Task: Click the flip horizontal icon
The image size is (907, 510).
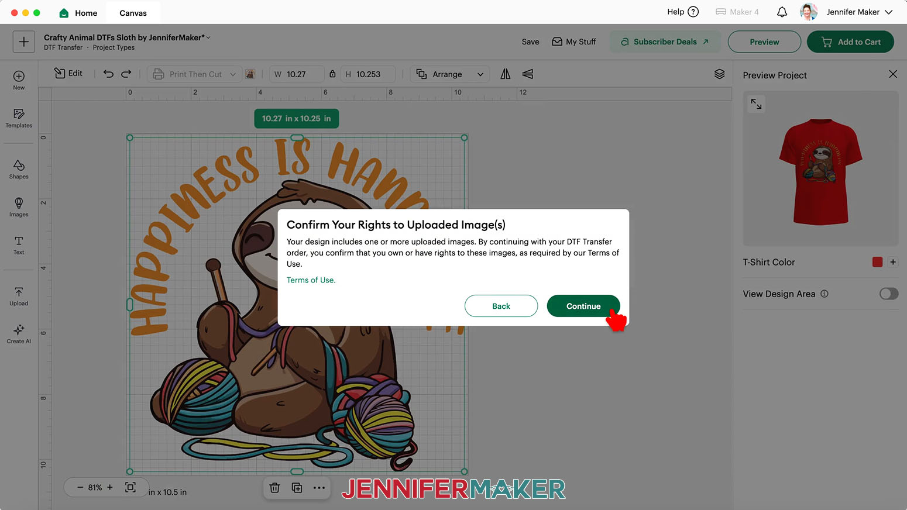Action: click(x=506, y=74)
